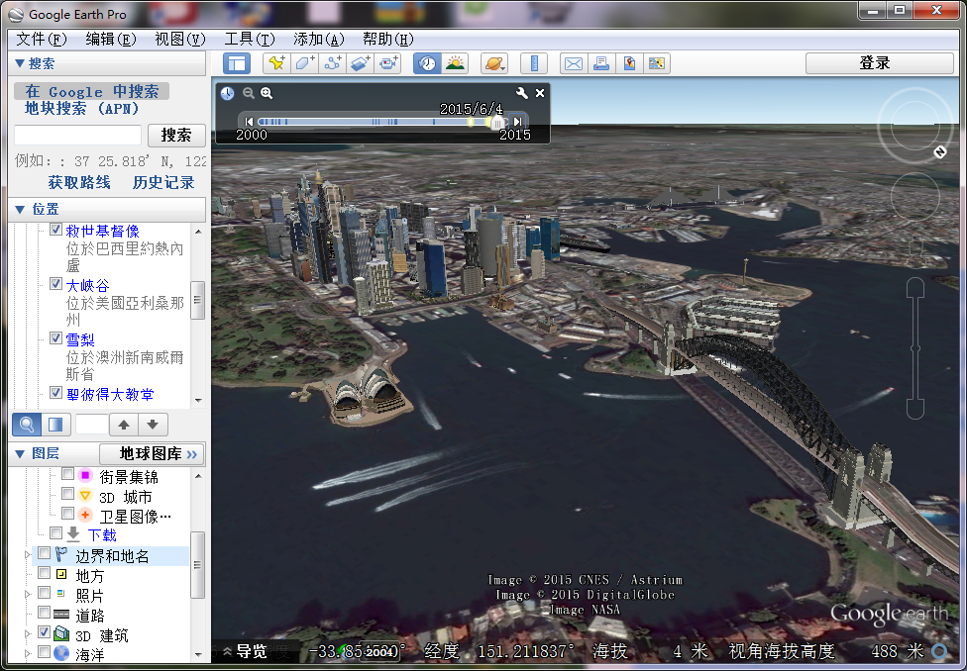
Task: Click the email envelope icon
Action: tap(573, 63)
